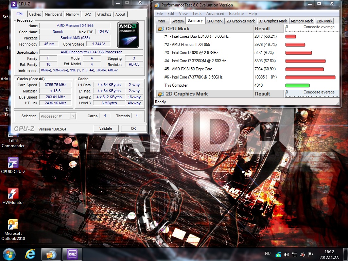Click the Specification field AMD Phenom II X4 965 Processor

(x=91, y=52)
